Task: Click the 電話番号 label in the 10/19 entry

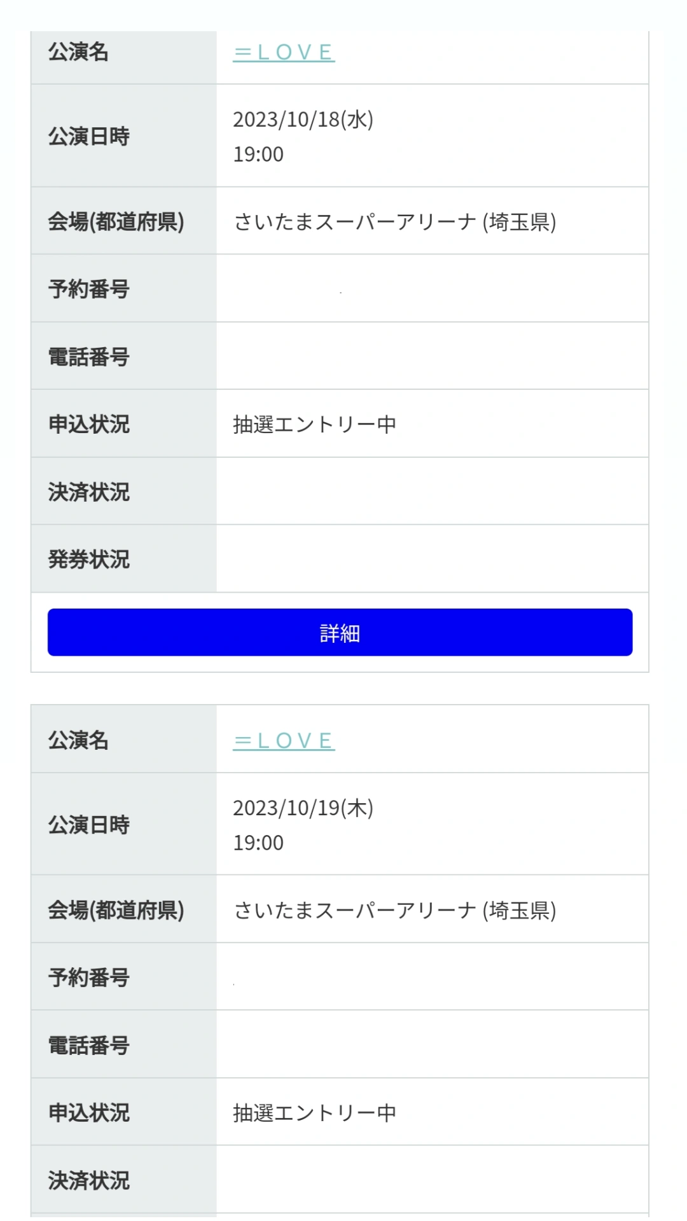Action: coord(89,1045)
